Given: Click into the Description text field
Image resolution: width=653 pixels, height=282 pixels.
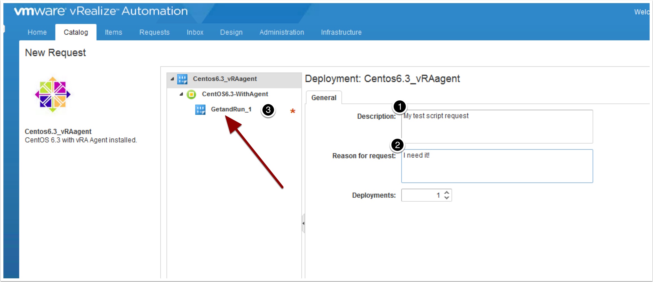Looking at the screenshot, I should [x=497, y=127].
